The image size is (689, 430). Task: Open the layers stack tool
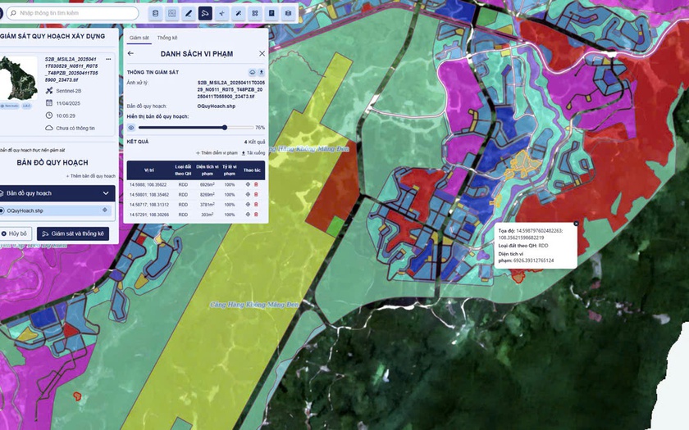(x=287, y=14)
